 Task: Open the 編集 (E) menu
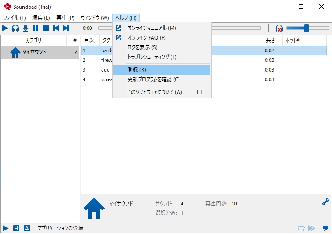point(41,18)
